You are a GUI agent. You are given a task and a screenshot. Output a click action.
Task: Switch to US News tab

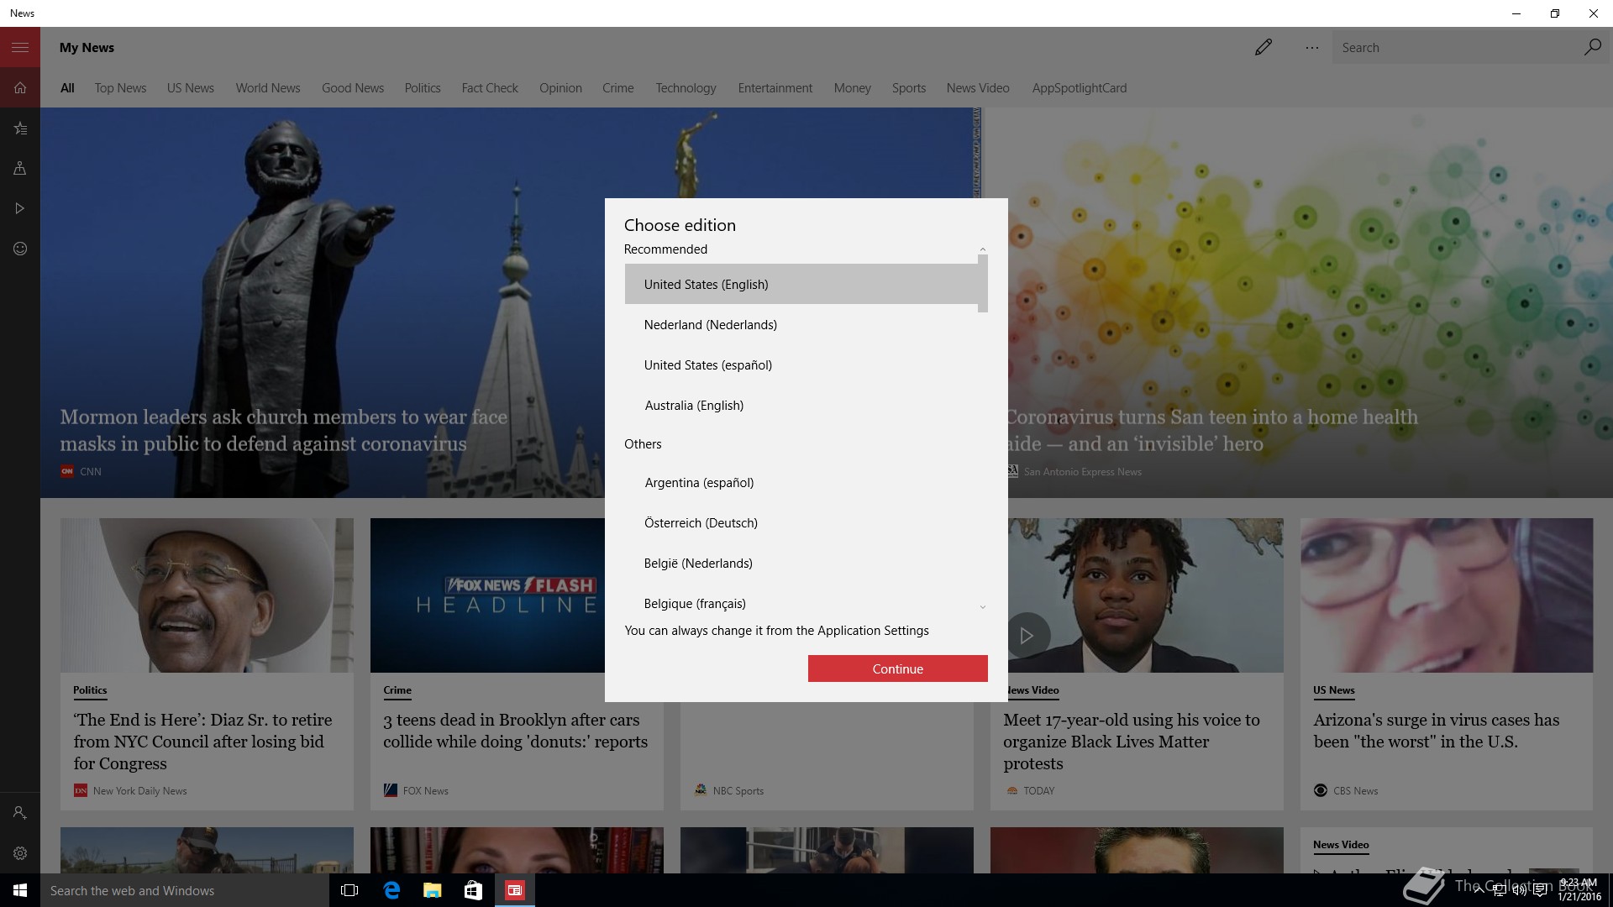pos(191,88)
